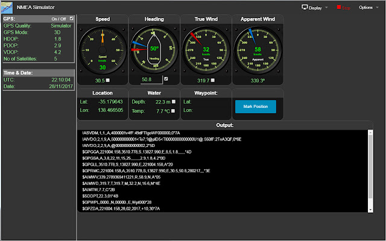The image size is (386, 241).
Task: Click the Display monitor icon
Action: point(305,7)
